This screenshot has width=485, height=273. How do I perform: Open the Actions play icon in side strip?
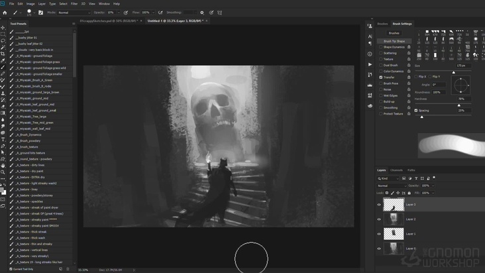[370, 64]
